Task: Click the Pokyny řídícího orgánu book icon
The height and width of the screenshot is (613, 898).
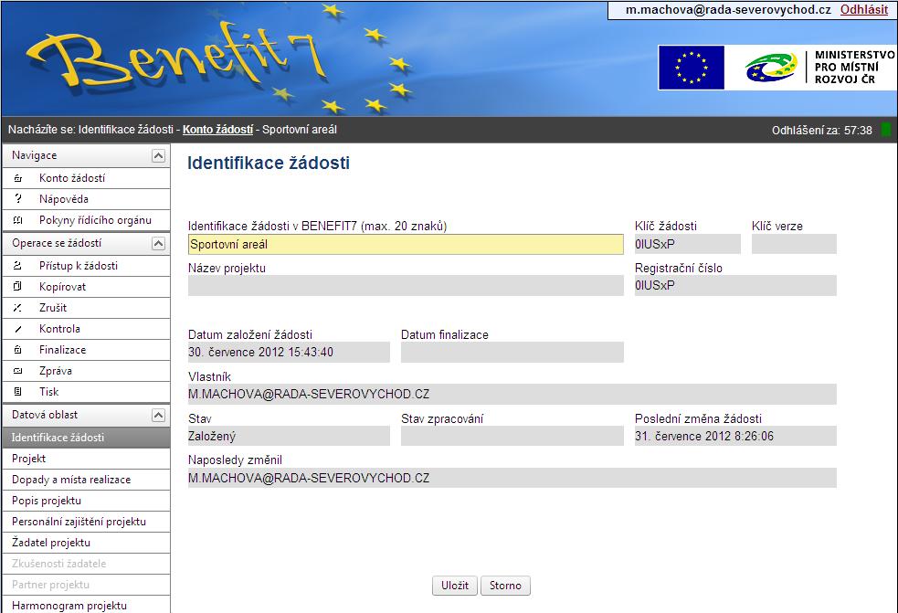Action: pos(17,220)
